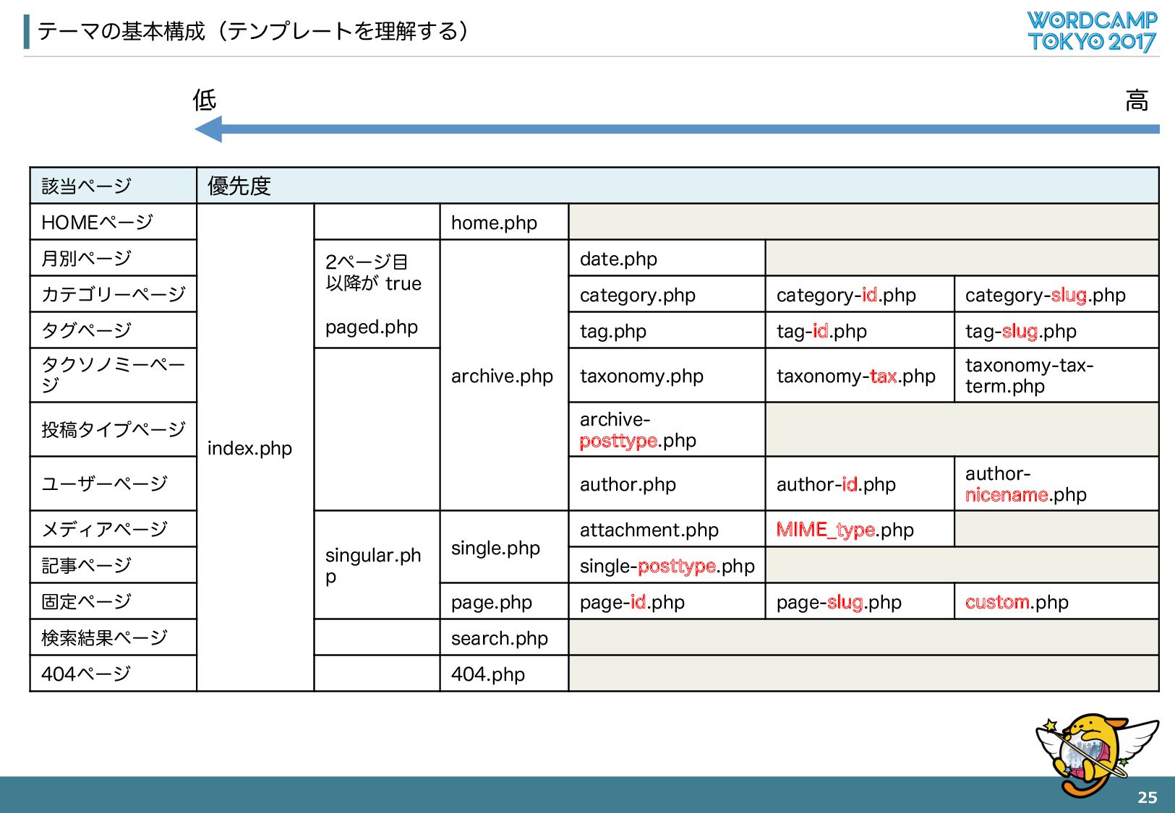Image resolution: width=1175 pixels, height=813 pixels.
Task: Select the author-id.php cell
Action: click(x=860, y=483)
